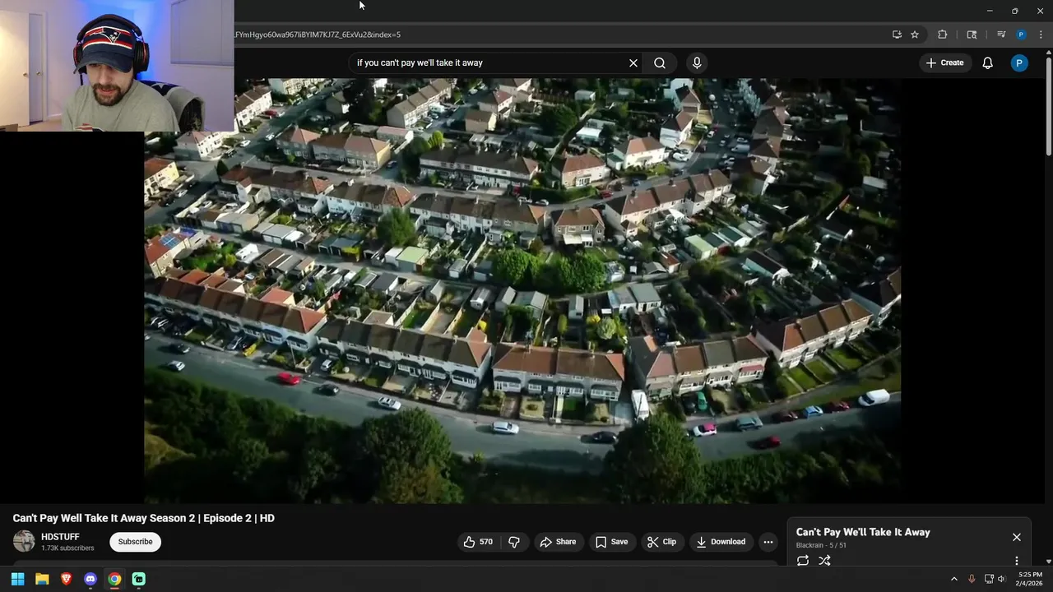
Task: Dislike the video with thumbs down
Action: [514, 542]
